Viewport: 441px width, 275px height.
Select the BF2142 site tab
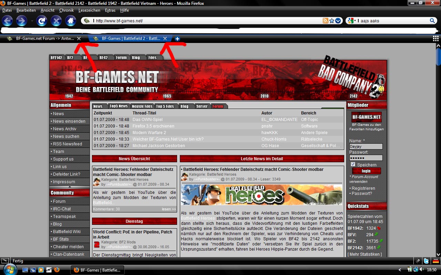pyautogui.click(x=56, y=57)
